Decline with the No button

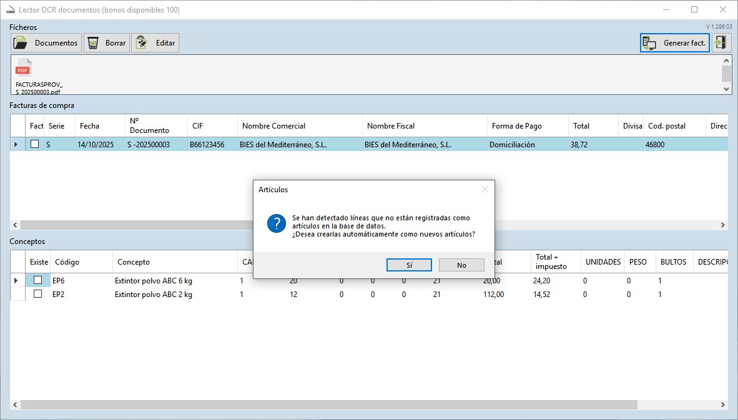click(461, 265)
